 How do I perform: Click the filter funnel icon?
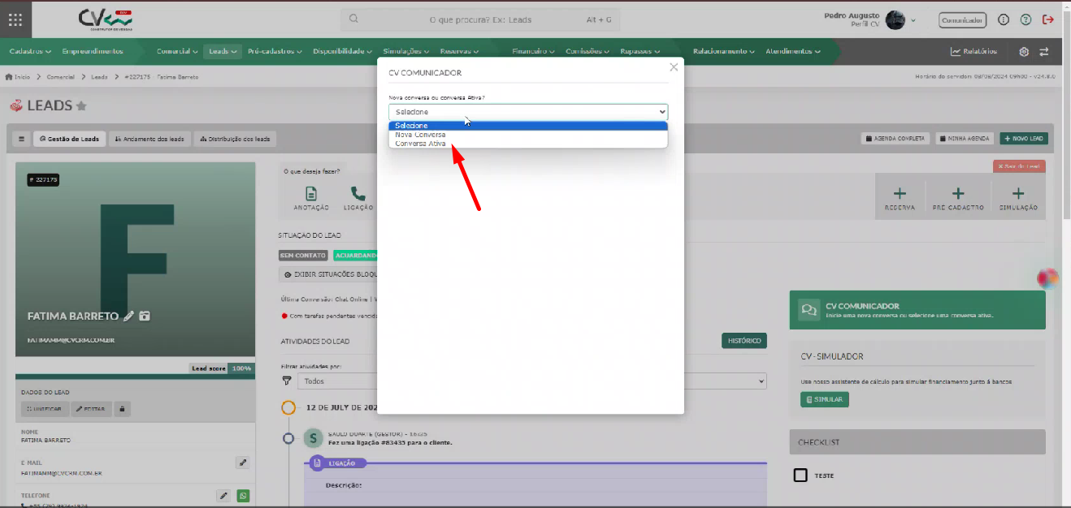tap(286, 381)
